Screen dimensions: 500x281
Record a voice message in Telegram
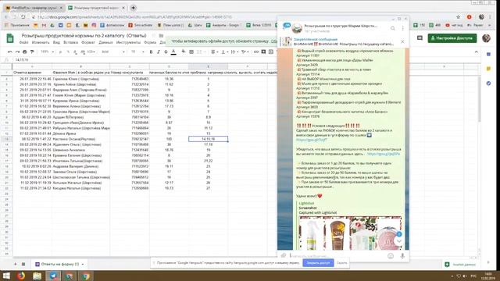tap(402, 255)
